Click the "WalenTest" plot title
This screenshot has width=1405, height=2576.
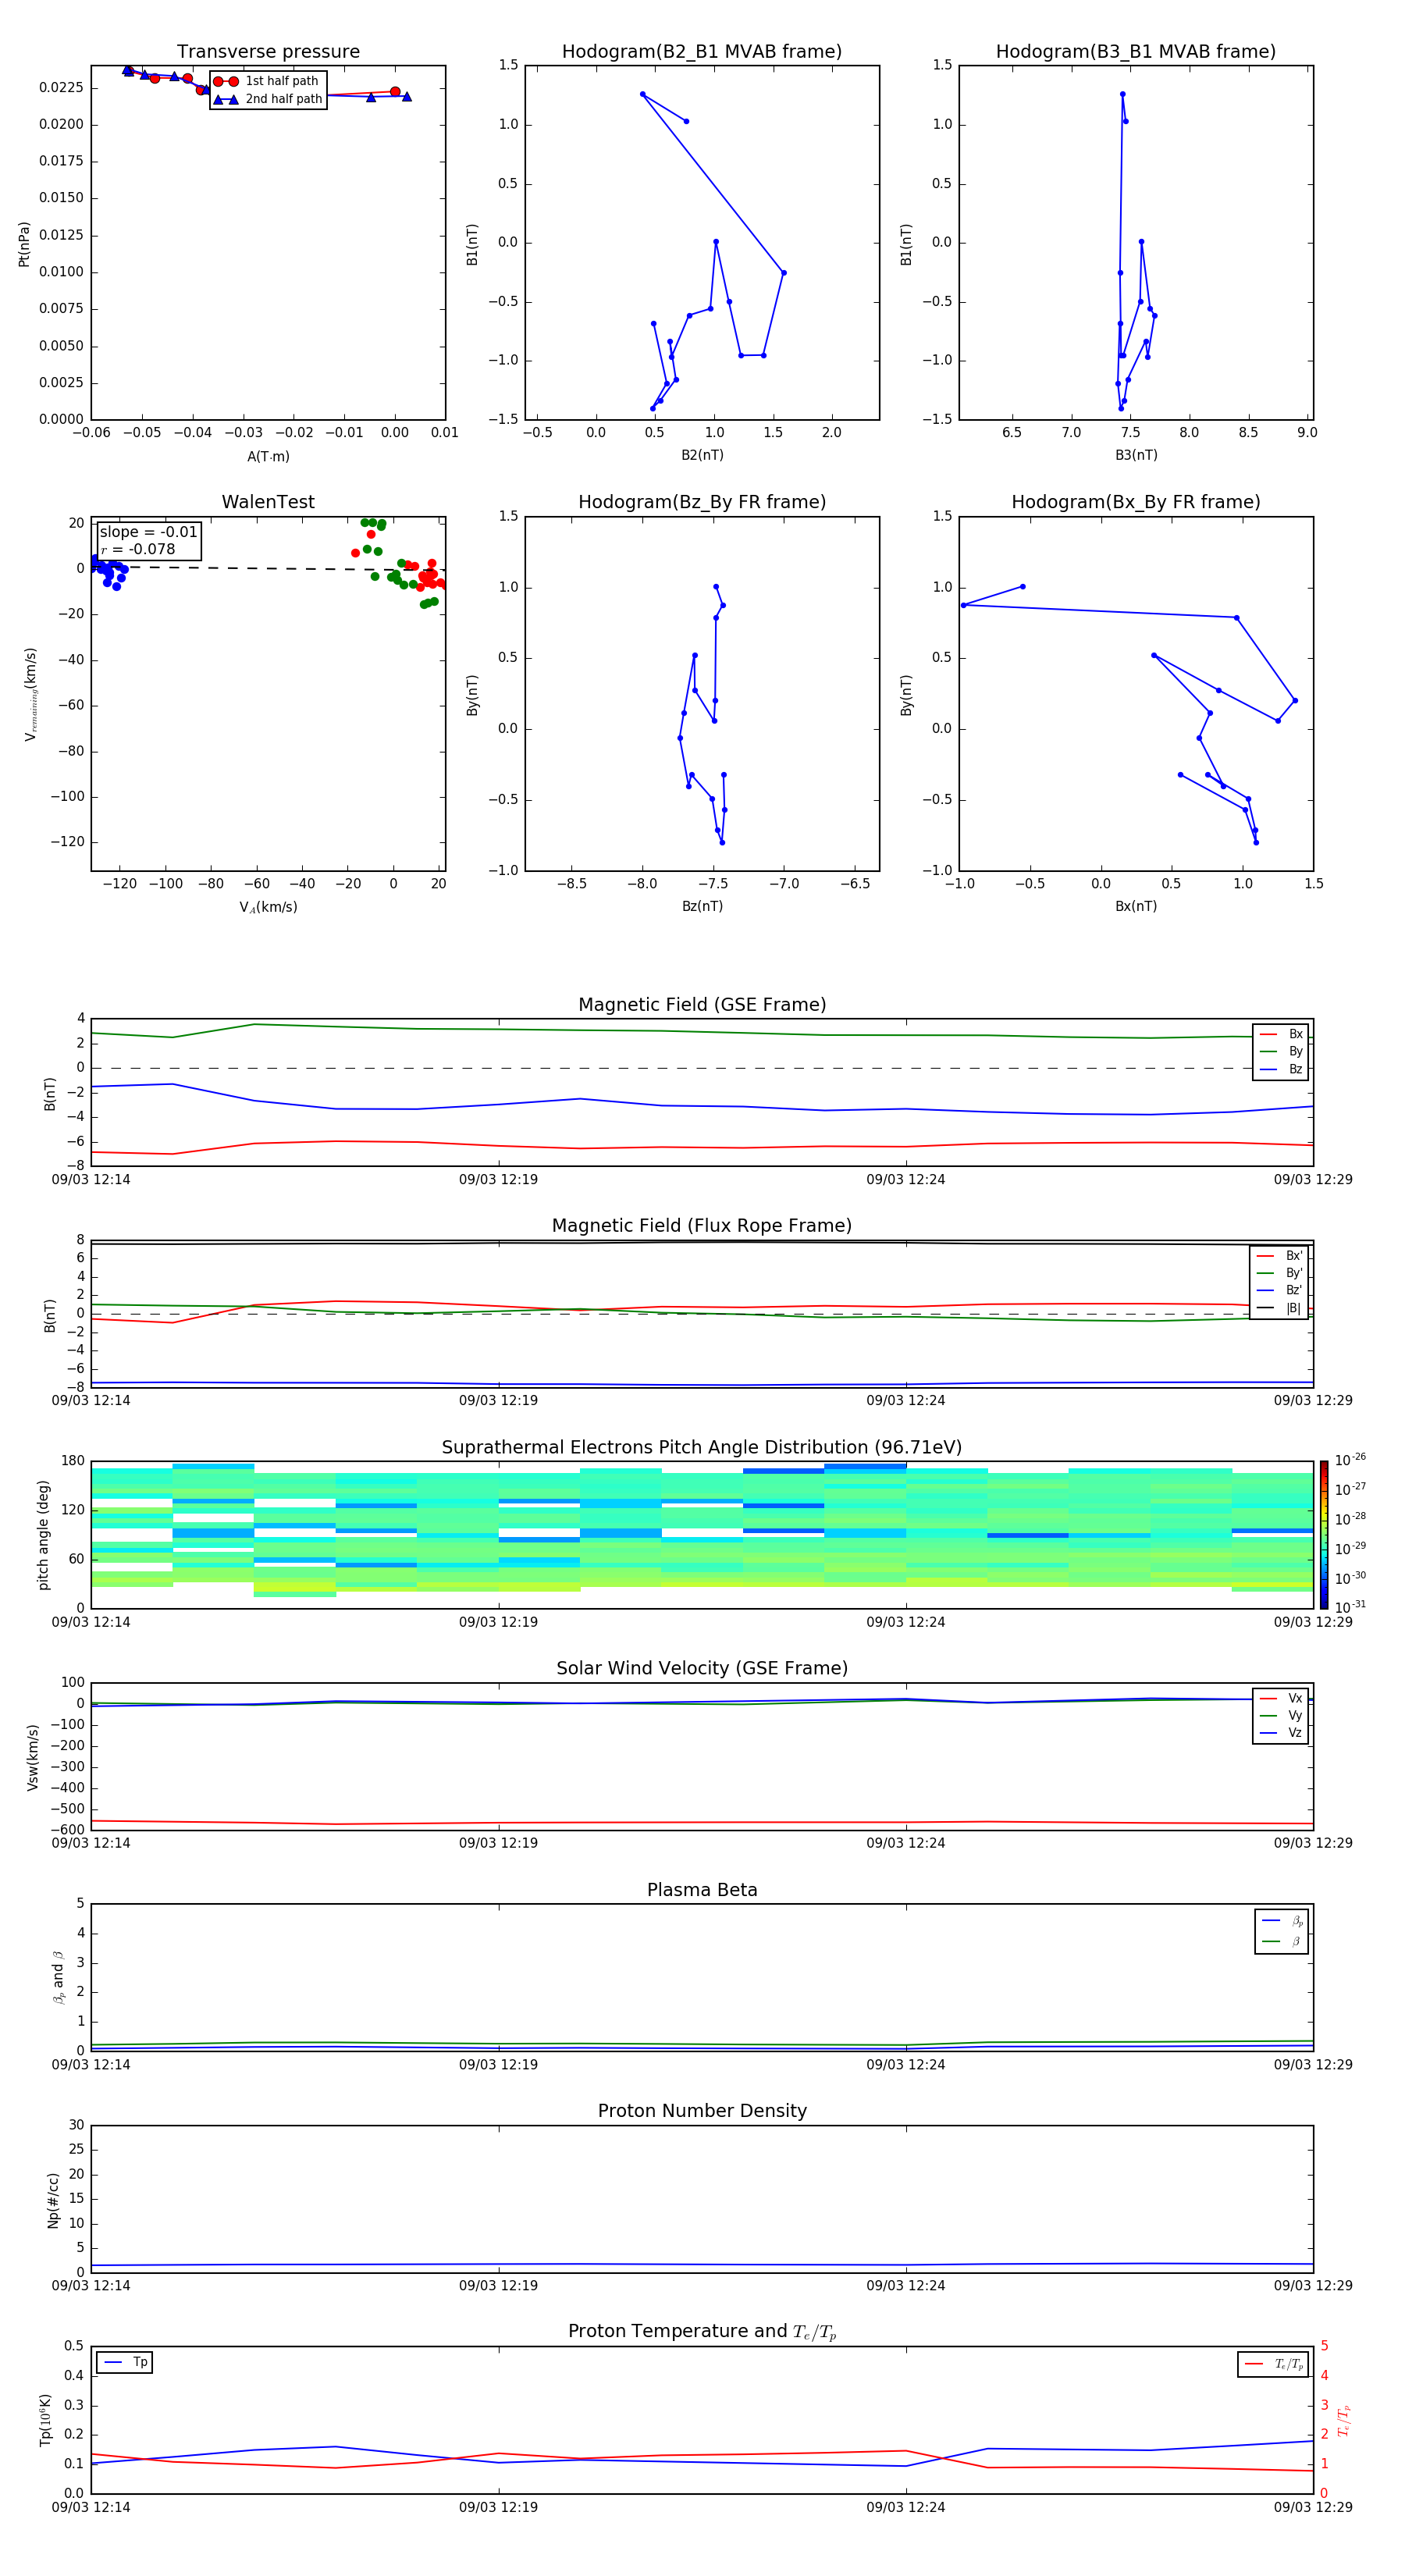pyautogui.click(x=268, y=502)
